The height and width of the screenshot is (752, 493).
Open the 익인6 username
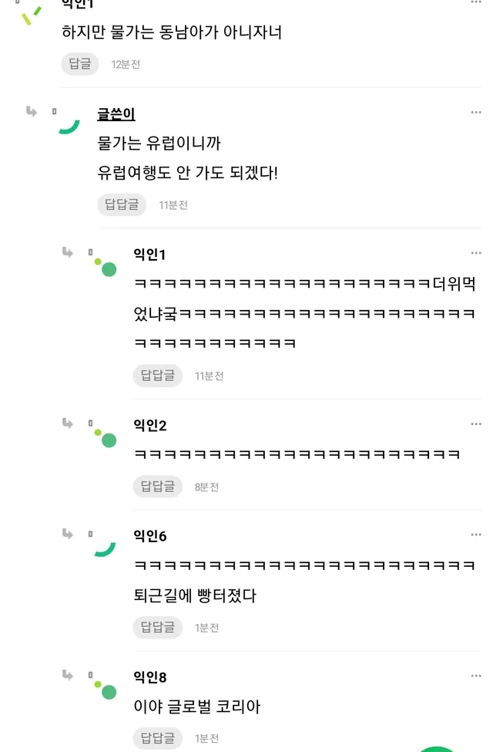pyautogui.click(x=150, y=535)
